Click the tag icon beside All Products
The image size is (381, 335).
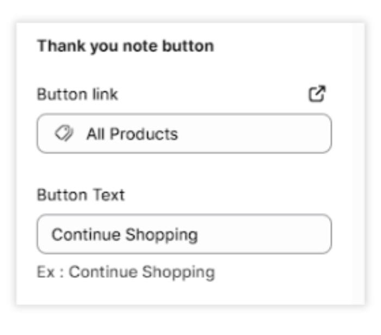pyautogui.click(x=64, y=134)
